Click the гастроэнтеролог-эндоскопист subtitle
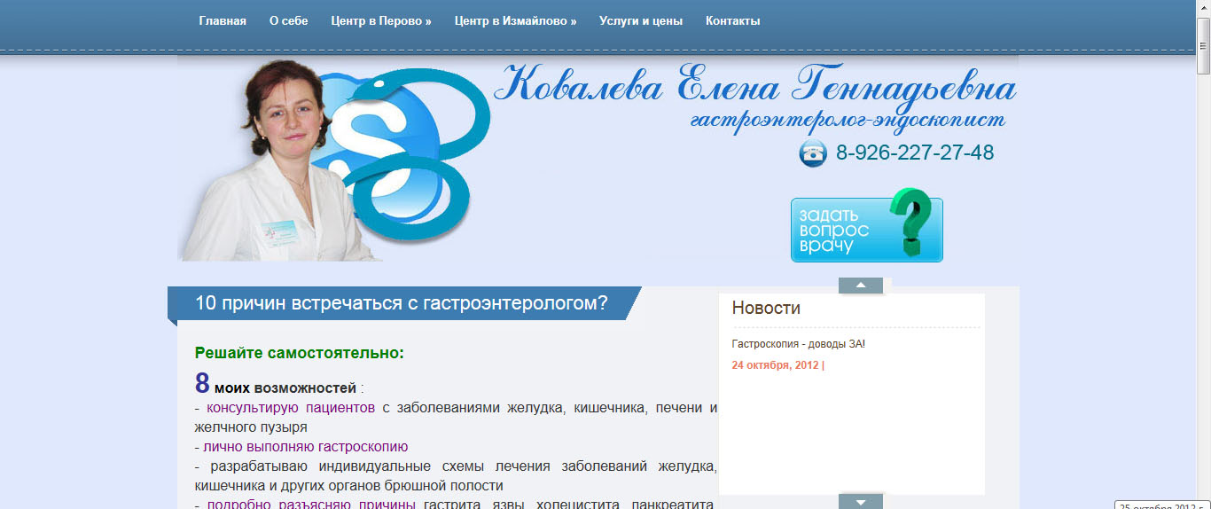 pos(848,120)
